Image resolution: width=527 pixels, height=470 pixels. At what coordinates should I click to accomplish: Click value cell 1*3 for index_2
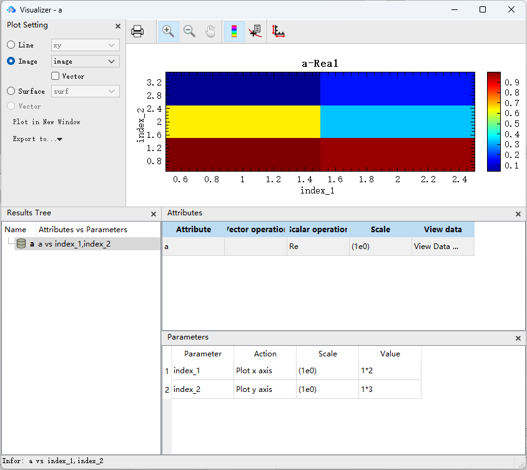click(390, 389)
